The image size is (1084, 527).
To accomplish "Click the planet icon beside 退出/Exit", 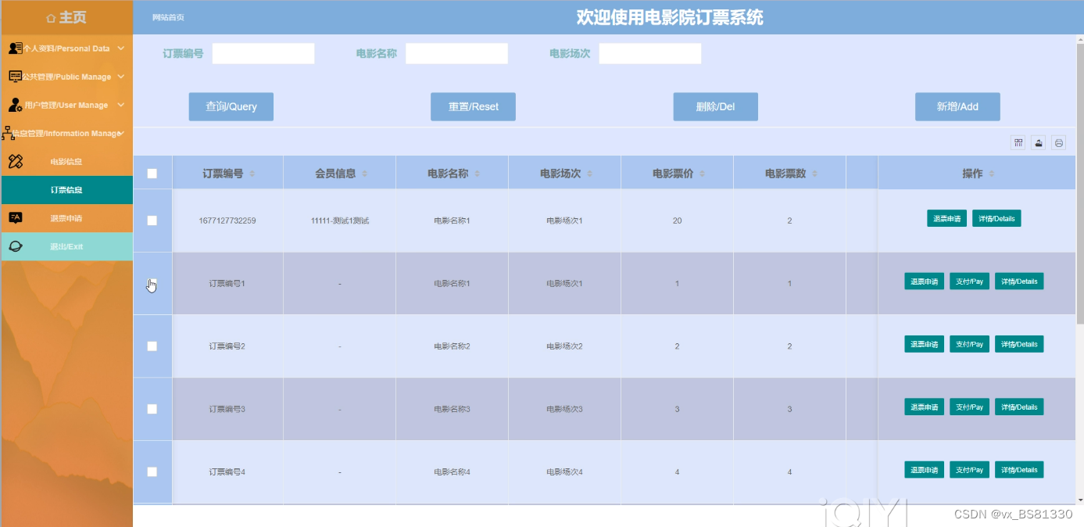I will [x=15, y=246].
